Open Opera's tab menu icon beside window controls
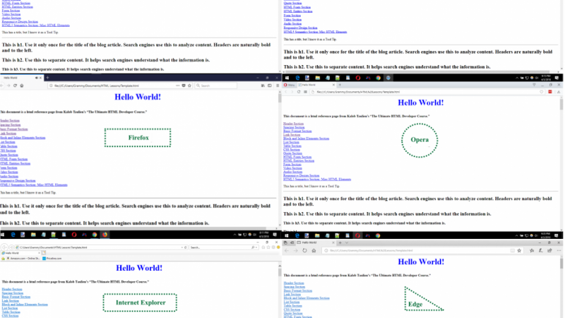The height and width of the screenshot is (318, 565). [534, 85]
